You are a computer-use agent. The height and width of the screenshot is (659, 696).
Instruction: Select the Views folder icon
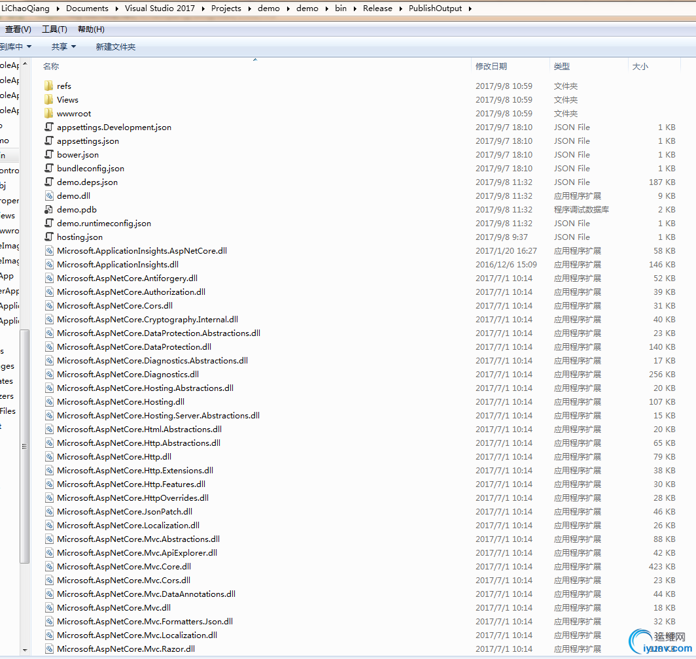coord(49,99)
